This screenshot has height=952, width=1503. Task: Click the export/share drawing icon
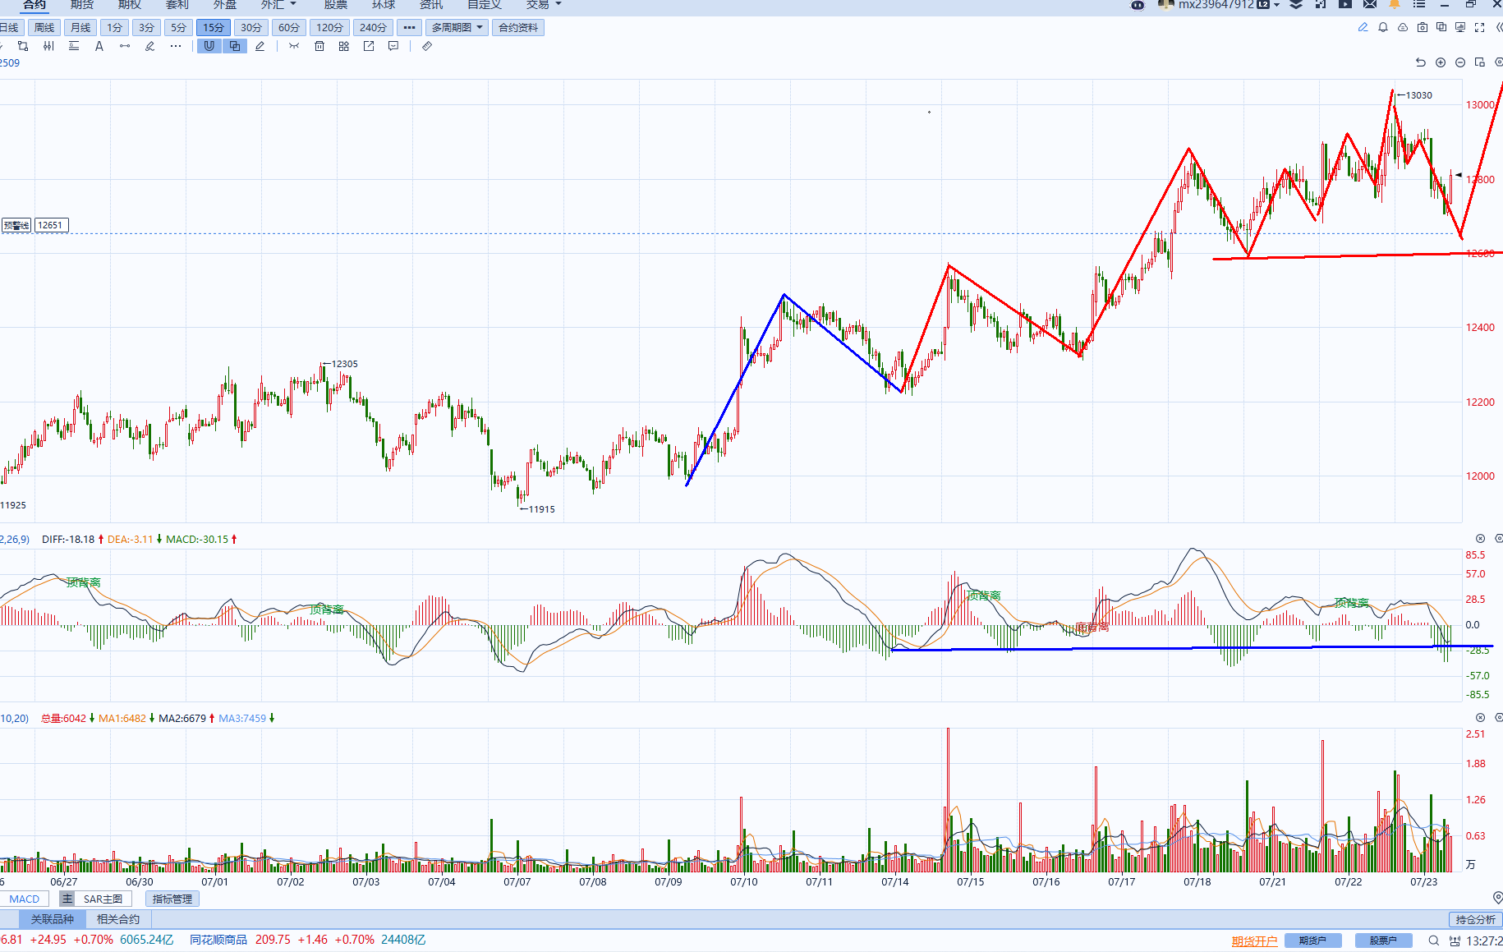[369, 47]
